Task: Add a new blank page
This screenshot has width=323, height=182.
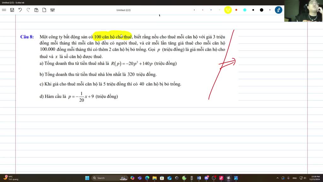Action: coord(44,10)
